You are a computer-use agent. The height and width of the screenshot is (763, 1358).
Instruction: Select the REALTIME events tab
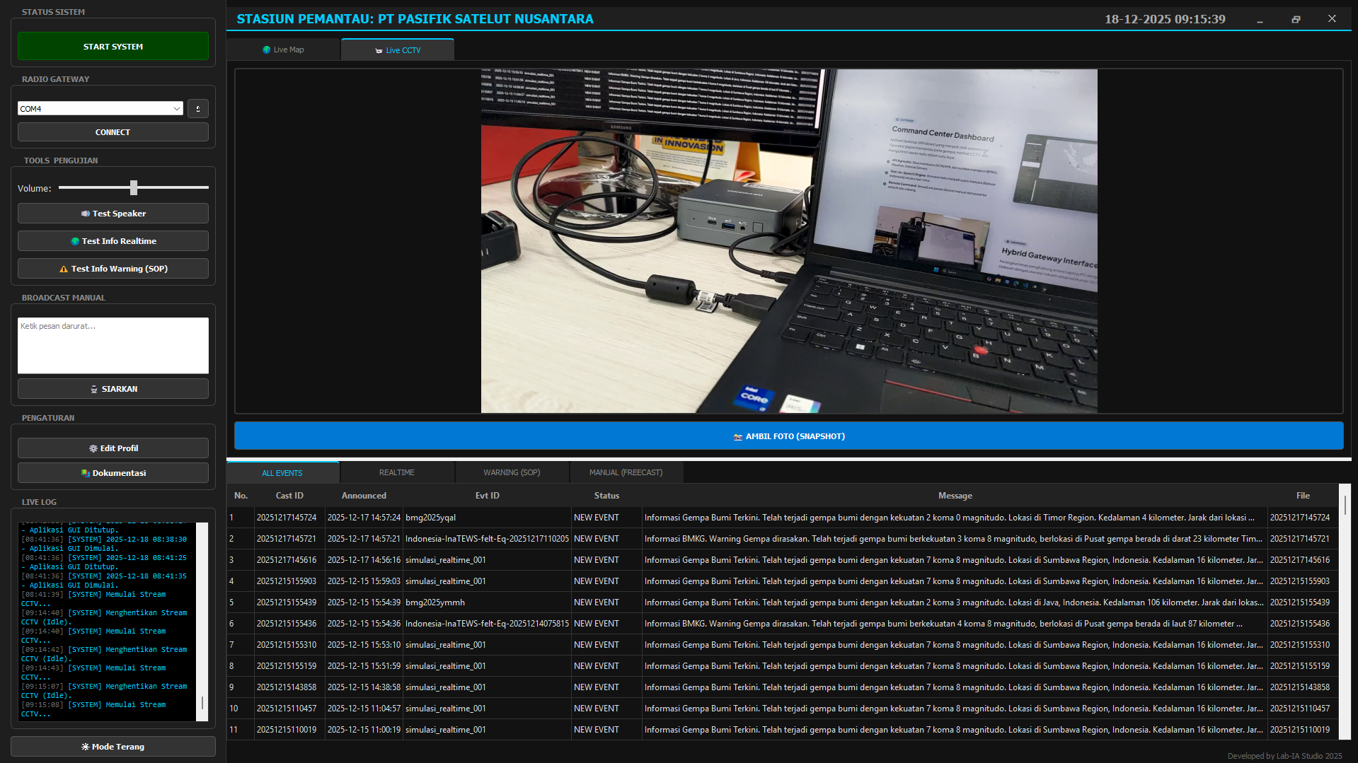click(x=396, y=472)
